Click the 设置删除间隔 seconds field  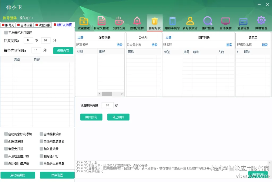point(108,105)
